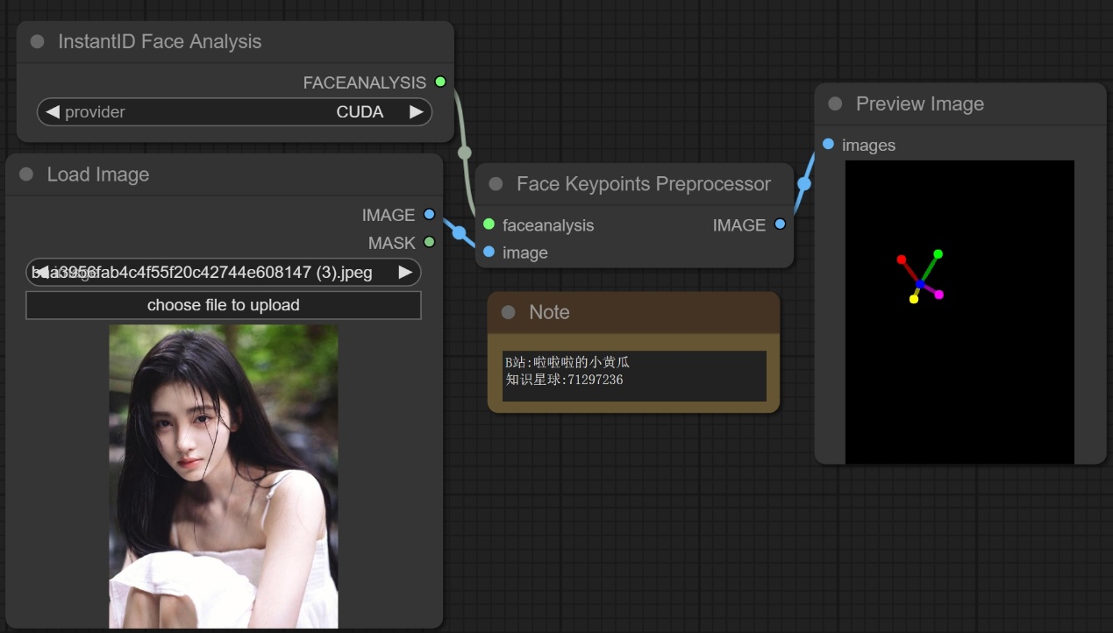The height and width of the screenshot is (633, 1113).
Task: Click the Note text area
Action: click(x=634, y=375)
